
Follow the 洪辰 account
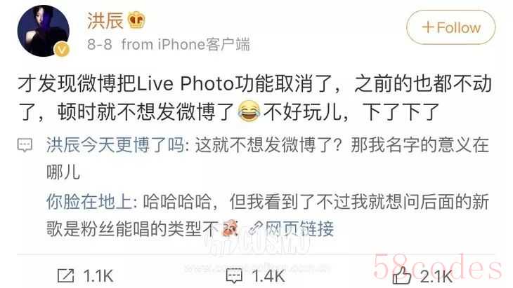pos(451,27)
